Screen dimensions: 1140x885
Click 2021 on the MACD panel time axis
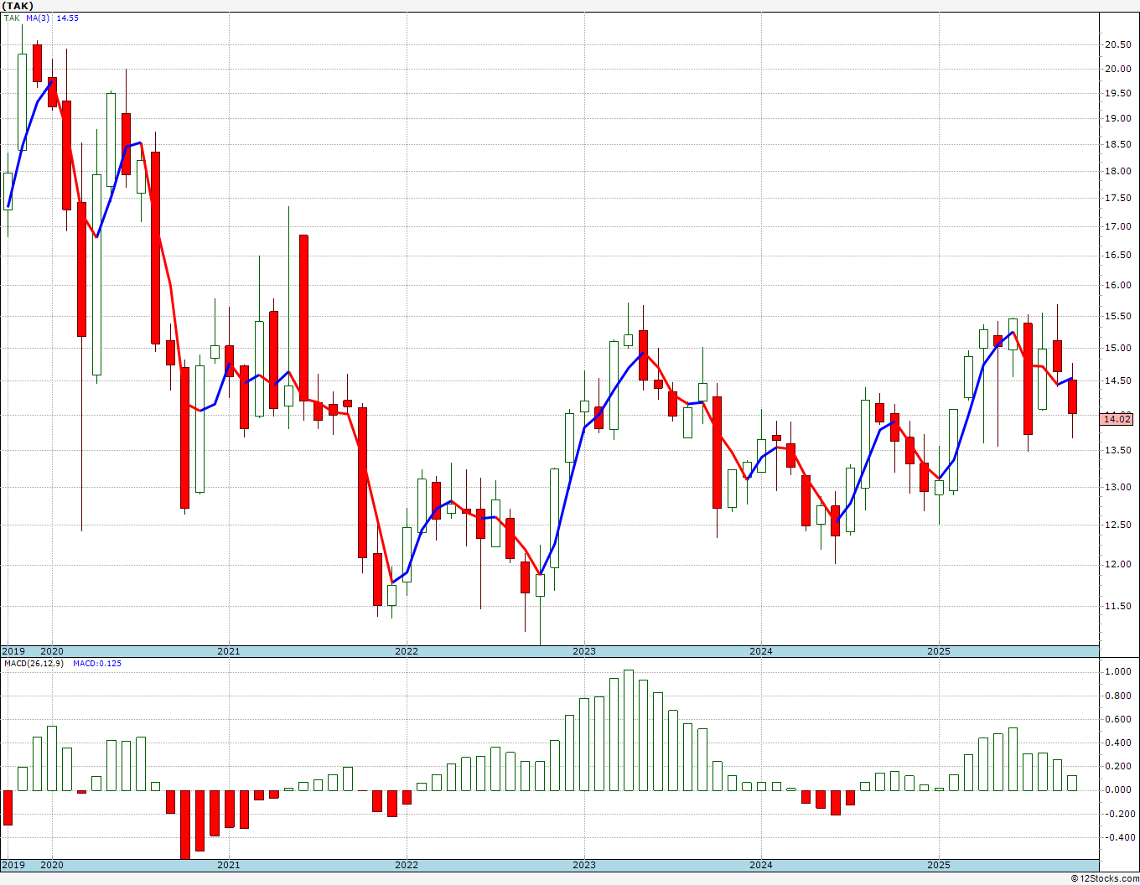coord(229,866)
